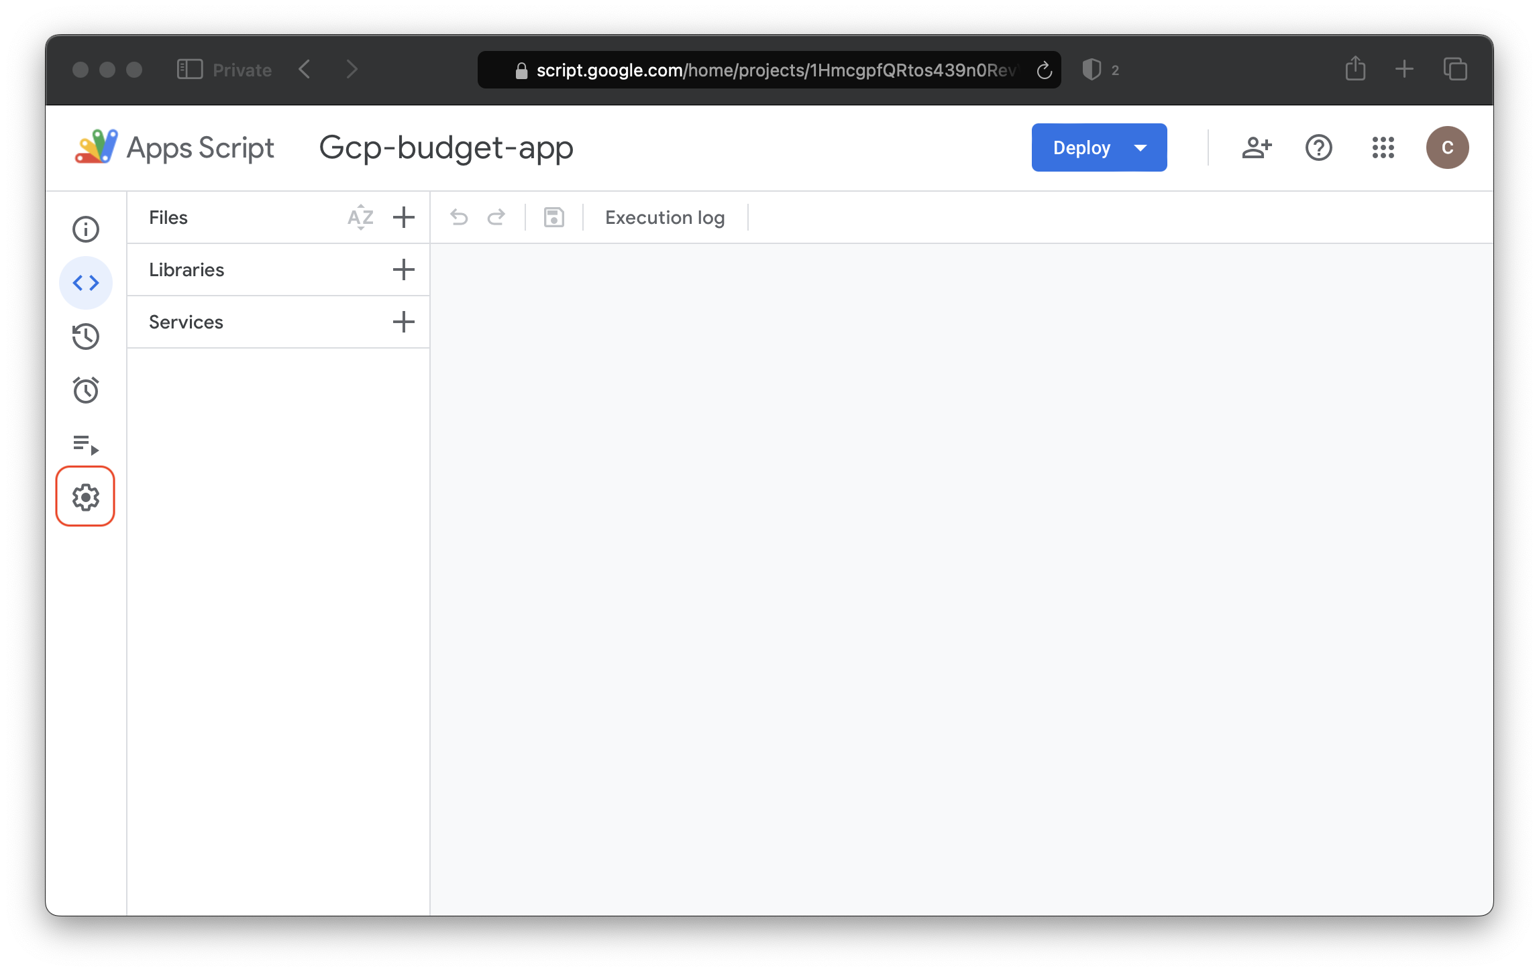The width and height of the screenshot is (1539, 972).
Task: Open the Triggers alarm clock icon
Action: pos(86,390)
